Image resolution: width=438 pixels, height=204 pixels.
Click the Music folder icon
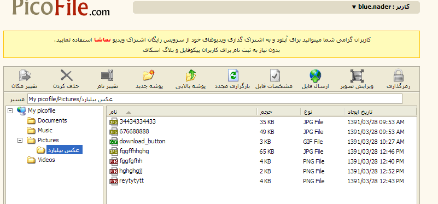pos(31,131)
